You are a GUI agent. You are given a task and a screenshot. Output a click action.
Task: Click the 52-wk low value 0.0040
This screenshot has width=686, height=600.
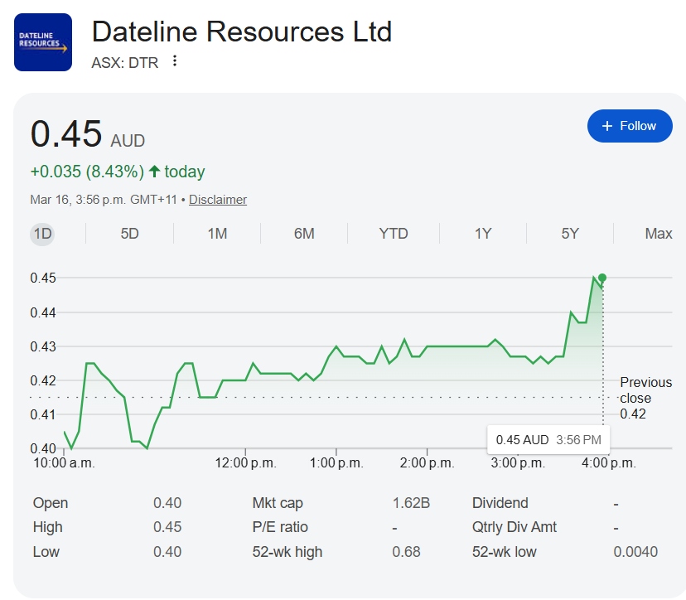635,552
